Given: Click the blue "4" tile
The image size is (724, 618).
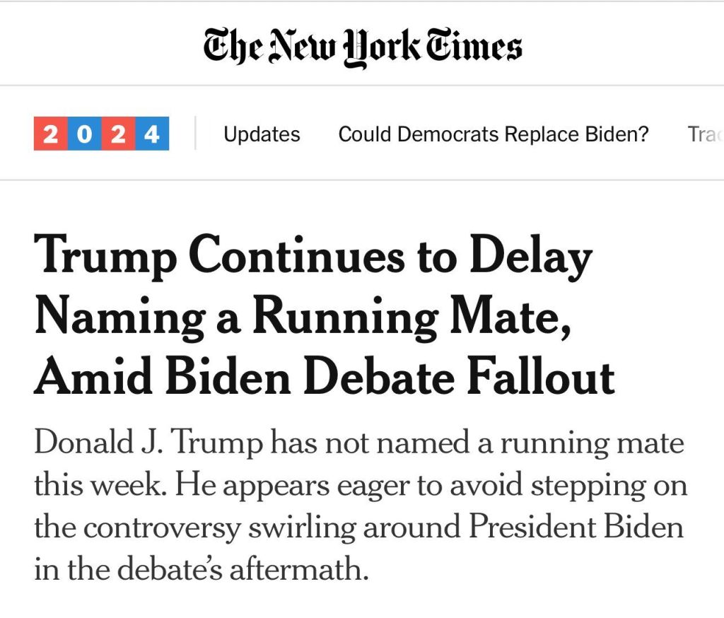Looking at the screenshot, I should point(152,134).
